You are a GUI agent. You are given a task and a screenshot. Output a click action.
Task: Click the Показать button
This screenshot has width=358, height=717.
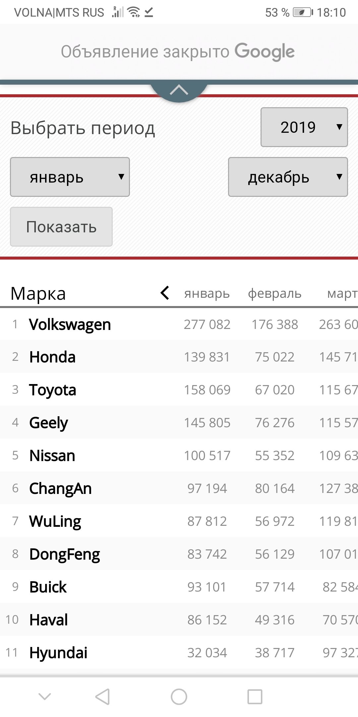[x=61, y=227]
